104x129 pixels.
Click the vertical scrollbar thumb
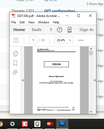(91, 53)
